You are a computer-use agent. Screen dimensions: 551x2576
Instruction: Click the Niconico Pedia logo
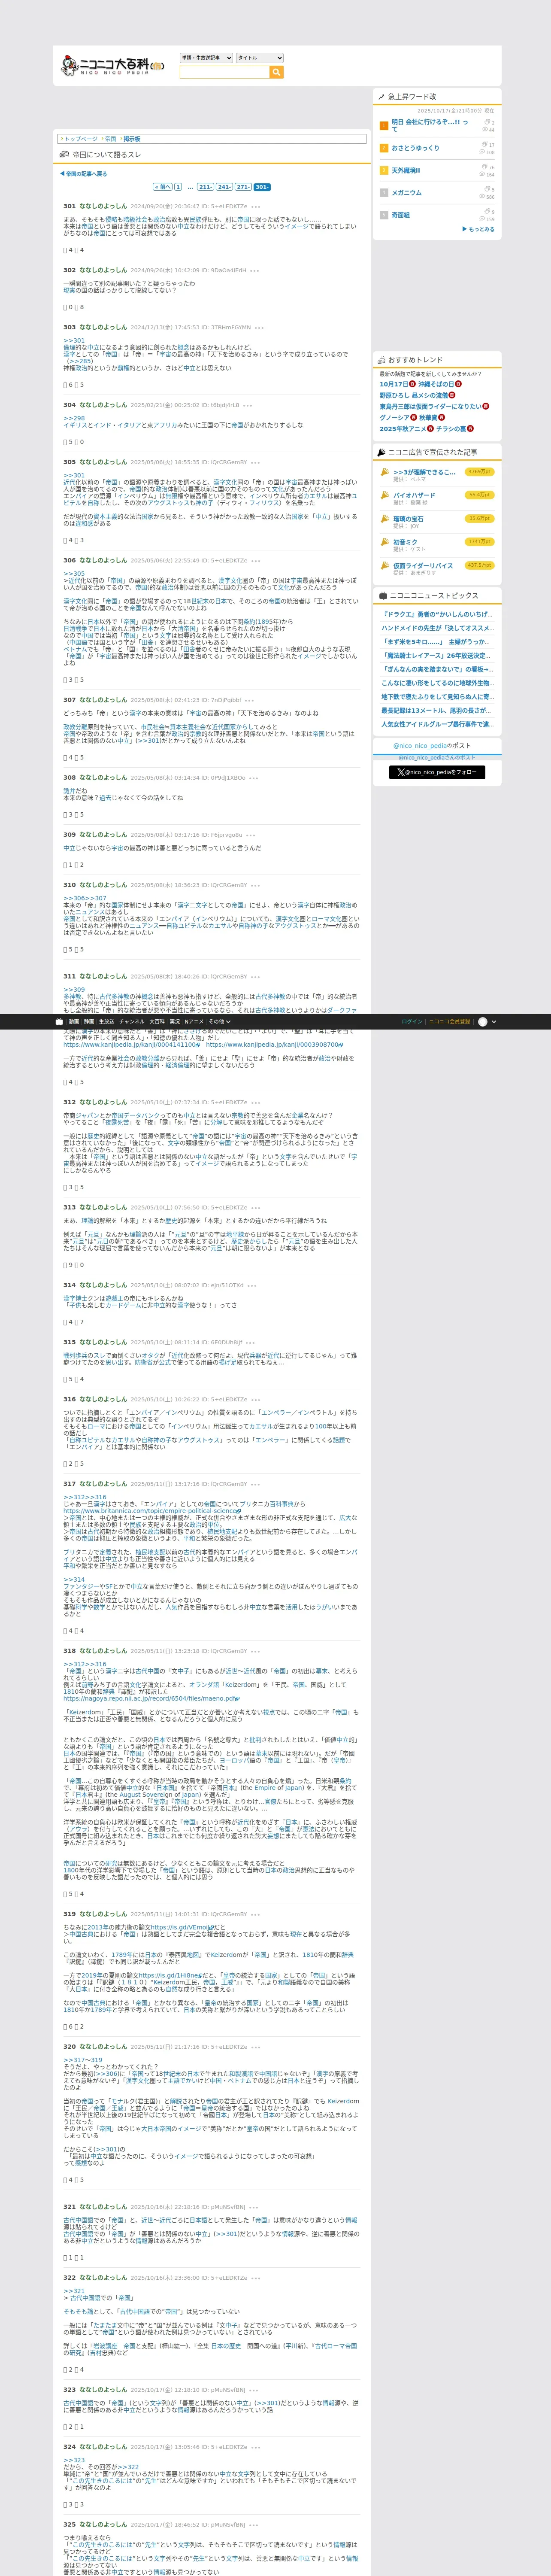point(112,66)
